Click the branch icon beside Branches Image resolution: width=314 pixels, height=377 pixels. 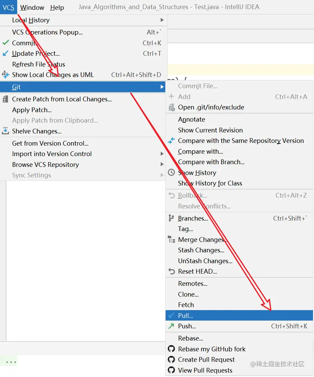(x=171, y=218)
